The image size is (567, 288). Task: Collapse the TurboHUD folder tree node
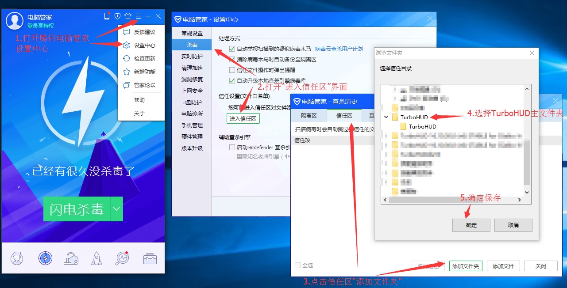click(x=386, y=117)
